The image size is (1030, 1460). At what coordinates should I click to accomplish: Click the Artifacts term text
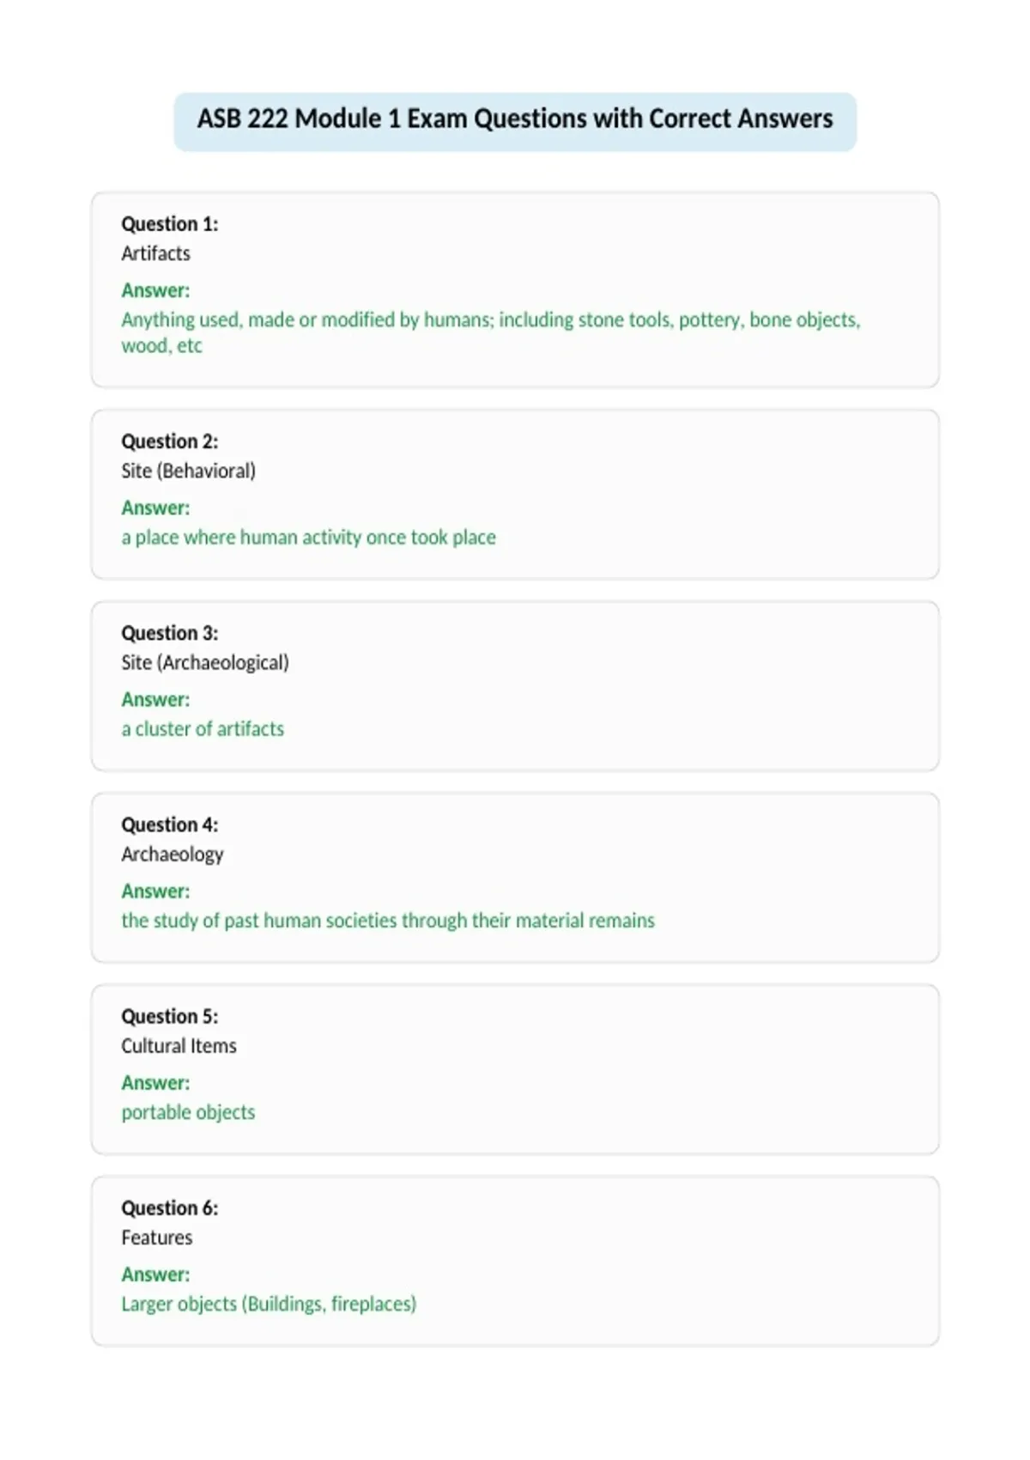coord(155,253)
